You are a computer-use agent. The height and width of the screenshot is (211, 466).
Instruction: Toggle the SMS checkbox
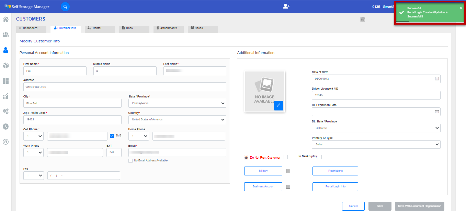(112, 136)
